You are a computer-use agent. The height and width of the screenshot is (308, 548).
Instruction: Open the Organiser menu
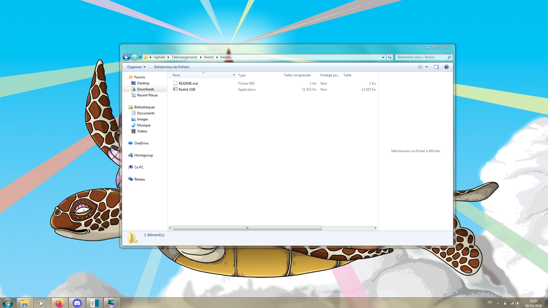pyautogui.click(x=136, y=67)
